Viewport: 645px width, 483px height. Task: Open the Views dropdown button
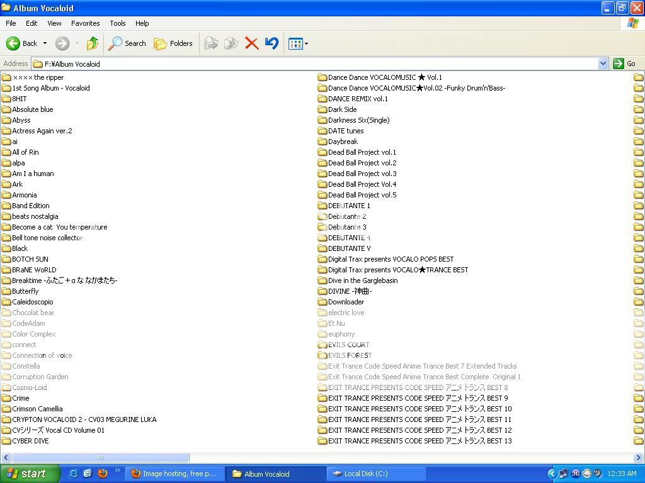[298, 43]
